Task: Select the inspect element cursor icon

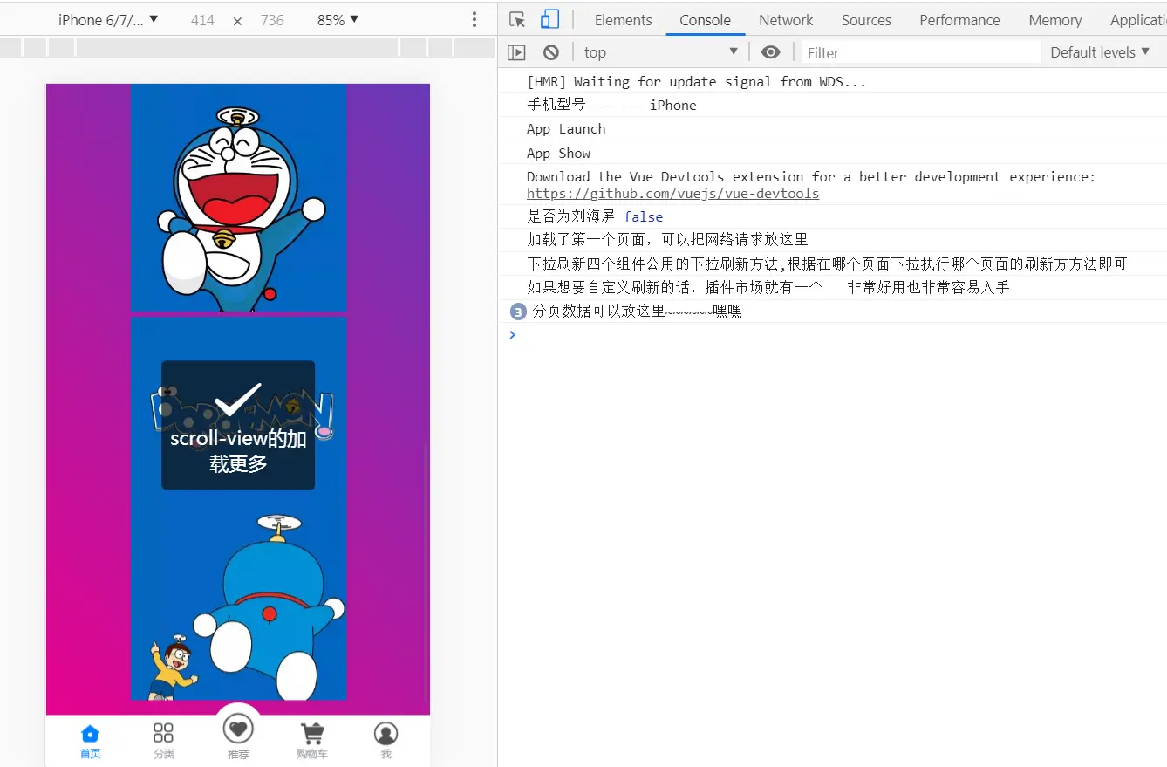Action: [x=517, y=19]
